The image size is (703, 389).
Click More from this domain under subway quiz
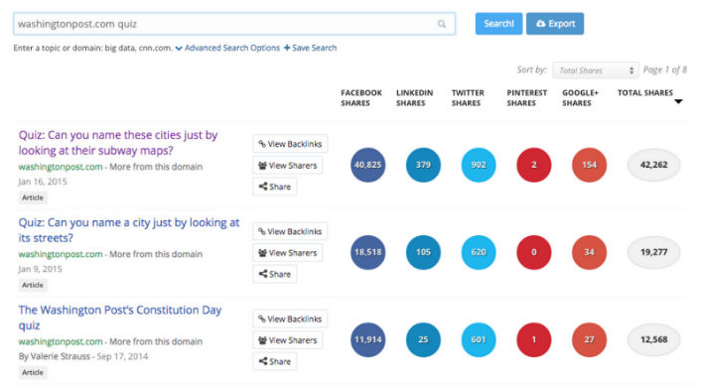tap(156, 167)
